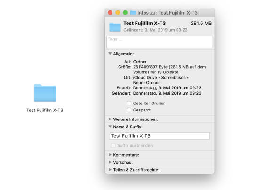The width and height of the screenshot is (273, 190).
Task: Click into the Tags input field
Action: (x=160, y=42)
